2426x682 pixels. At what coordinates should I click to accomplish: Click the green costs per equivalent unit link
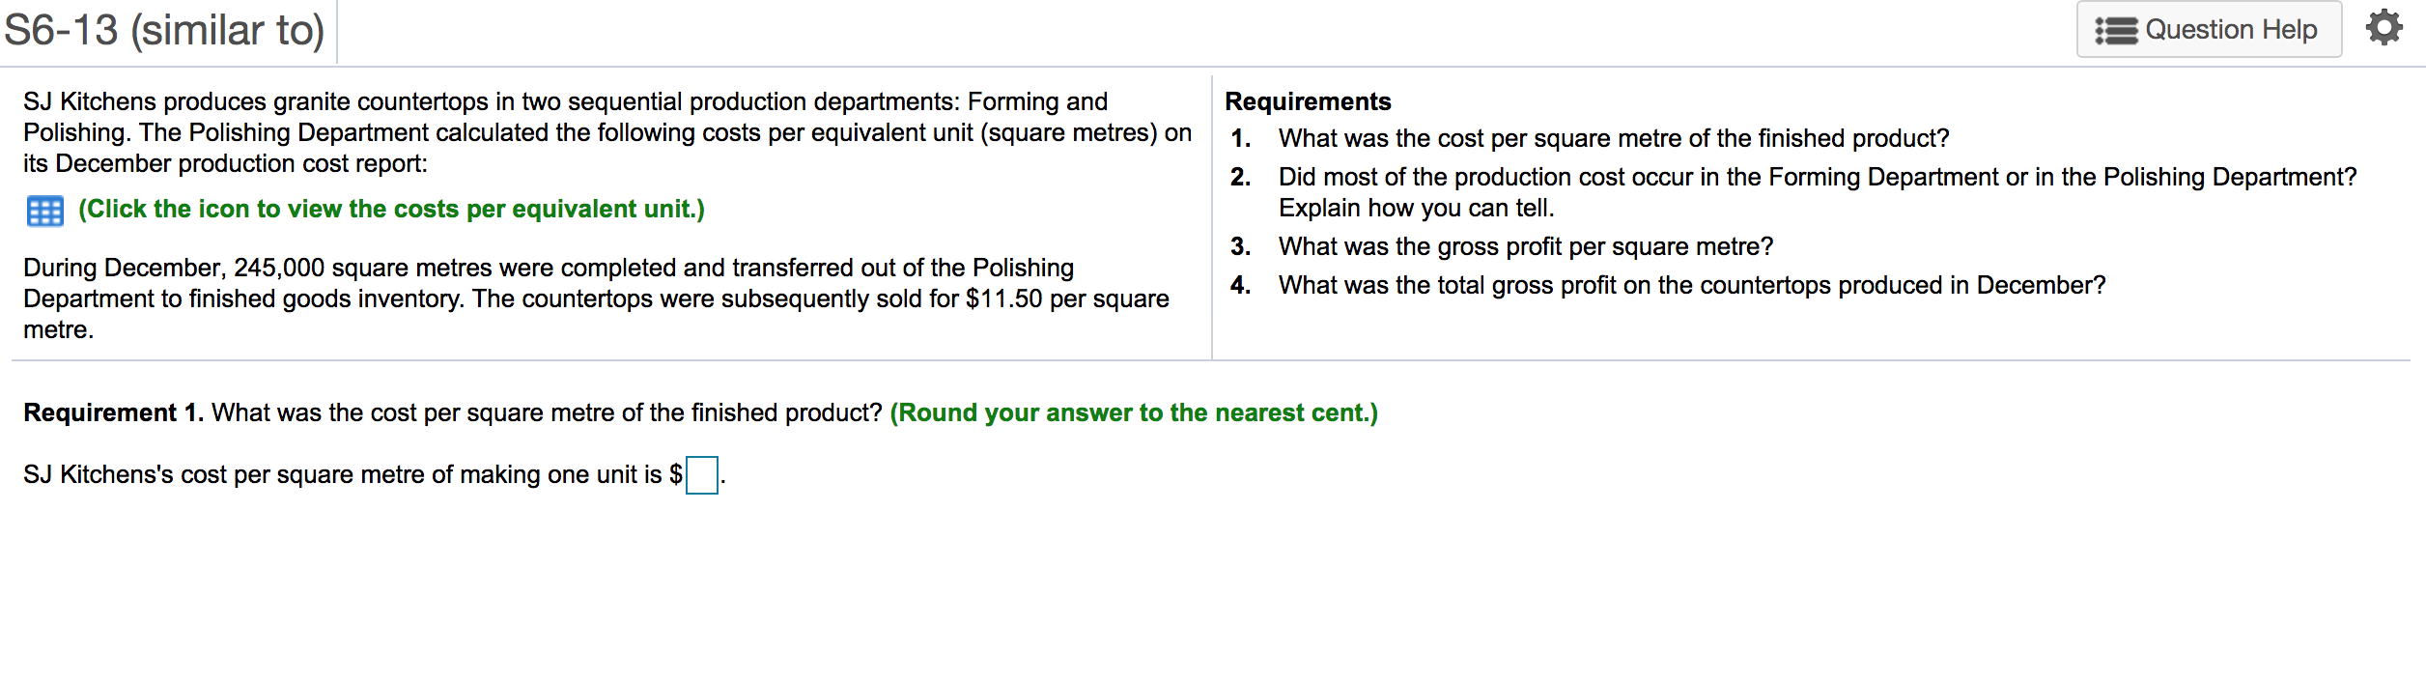392,208
